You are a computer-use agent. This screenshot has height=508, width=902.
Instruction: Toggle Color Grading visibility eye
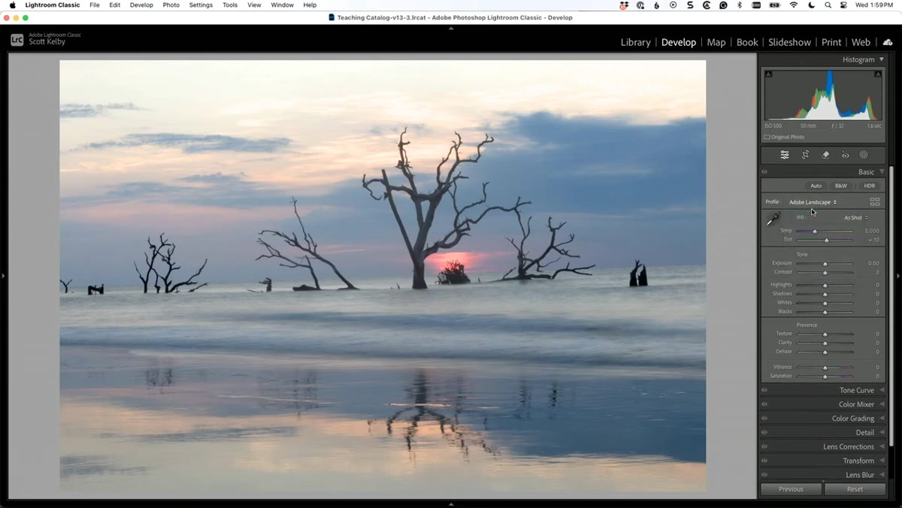click(x=764, y=419)
